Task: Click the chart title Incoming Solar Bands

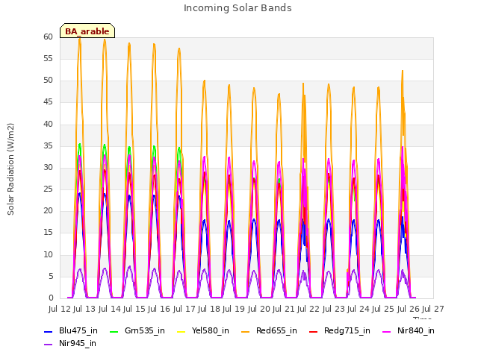Action: 238,8
